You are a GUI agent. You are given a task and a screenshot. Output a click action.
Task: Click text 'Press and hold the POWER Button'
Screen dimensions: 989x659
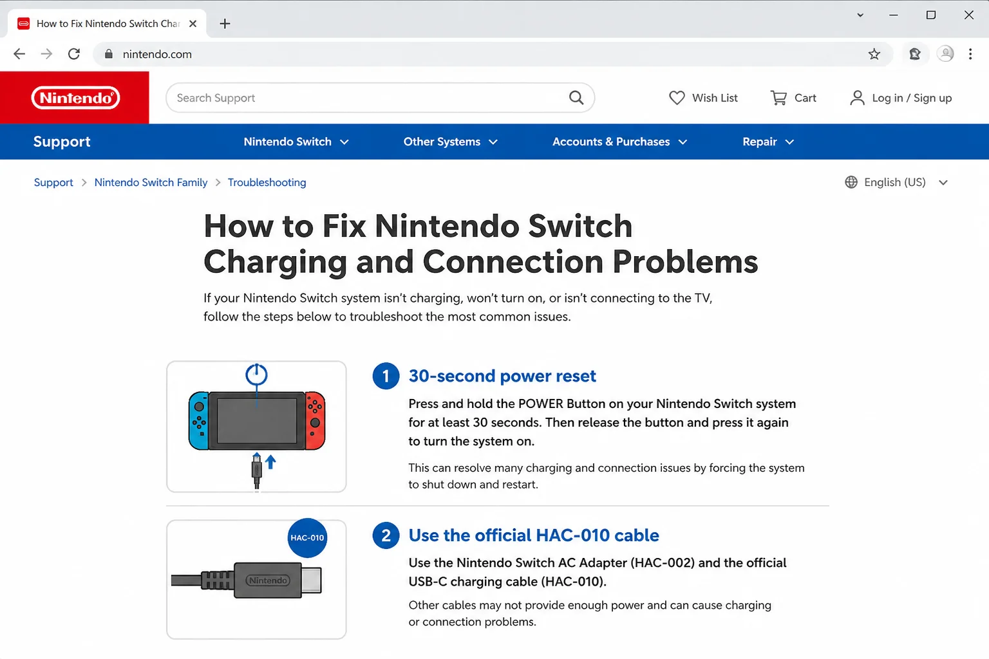click(507, 404)
